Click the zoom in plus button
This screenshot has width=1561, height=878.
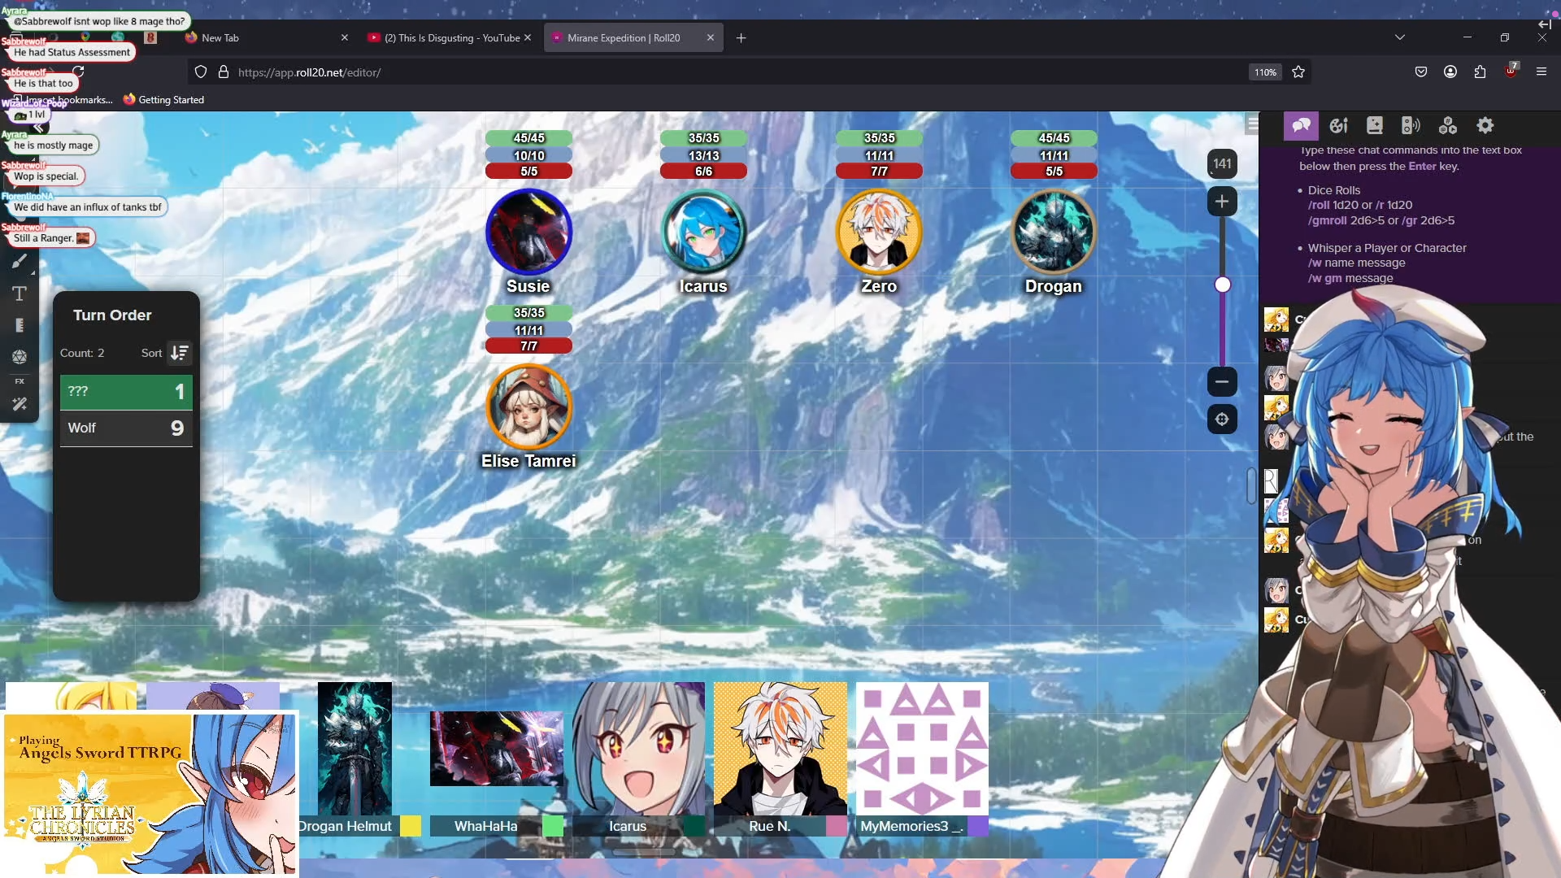pos(1222,202)
